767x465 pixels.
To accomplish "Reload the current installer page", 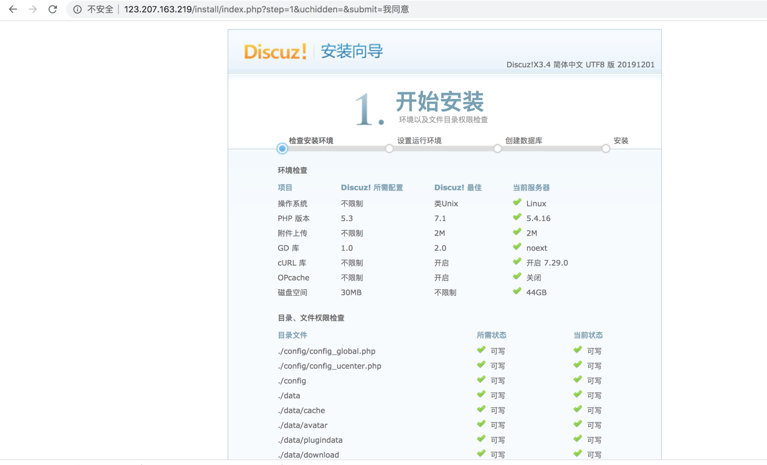I will (x=53, y=9).
